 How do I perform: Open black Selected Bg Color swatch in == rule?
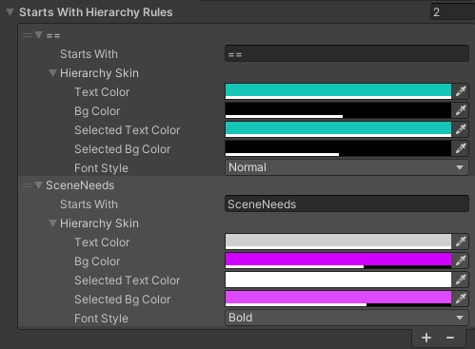point(338,148)
